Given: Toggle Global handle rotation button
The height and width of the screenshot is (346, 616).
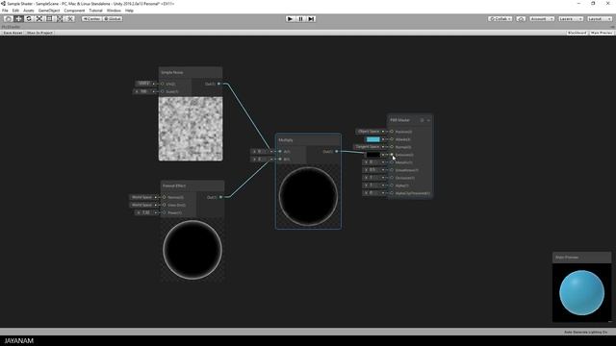Looking at the screenshot, I should (x=113, y=19).
